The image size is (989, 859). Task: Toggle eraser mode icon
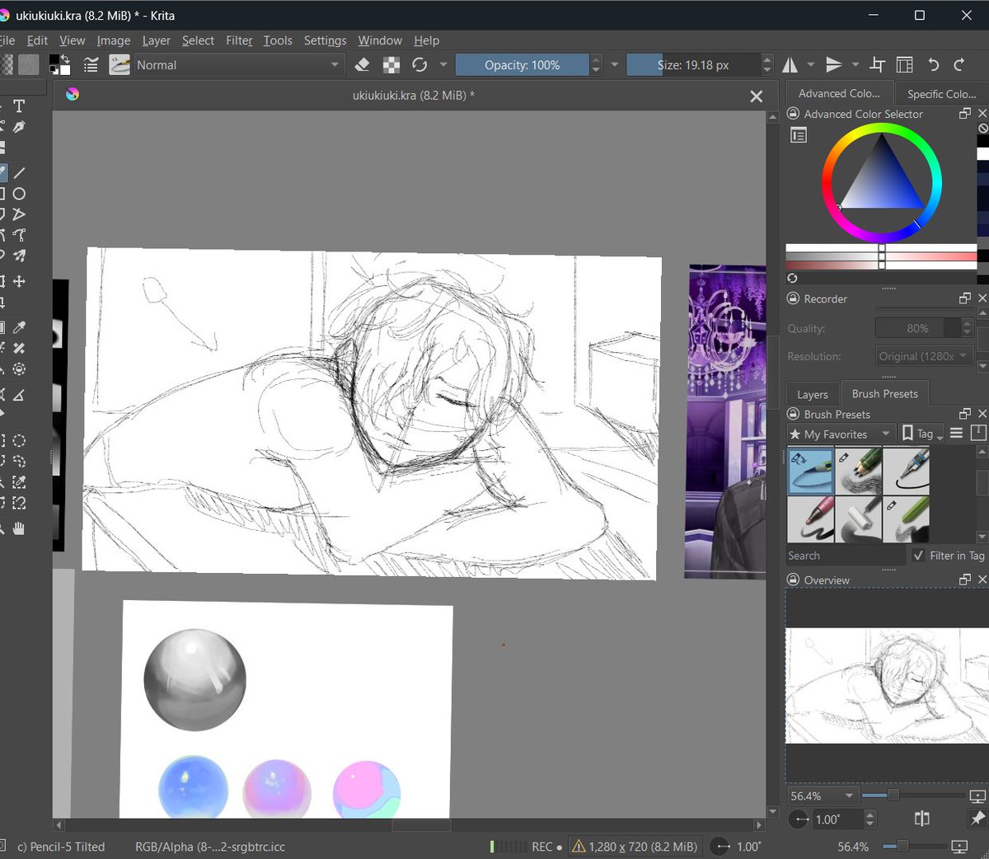tap(362, 65)
